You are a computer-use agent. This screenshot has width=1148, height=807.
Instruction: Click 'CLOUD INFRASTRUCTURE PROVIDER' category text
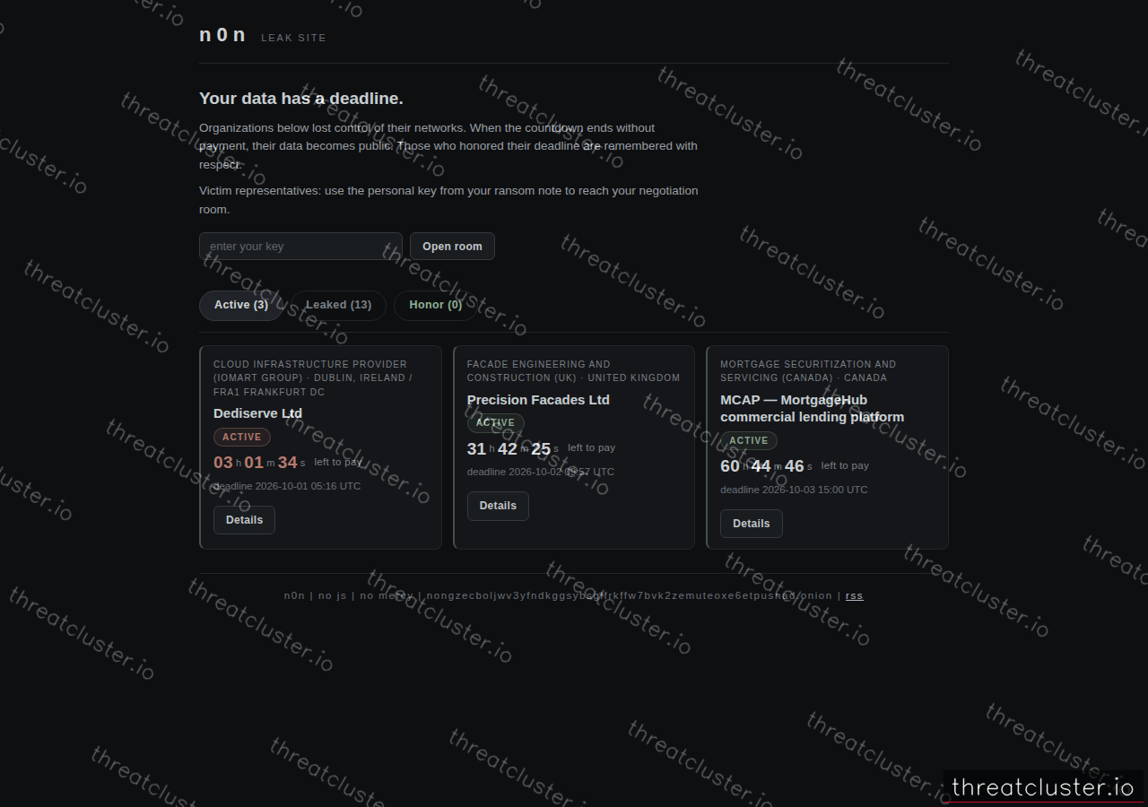[x=310, y=364]
